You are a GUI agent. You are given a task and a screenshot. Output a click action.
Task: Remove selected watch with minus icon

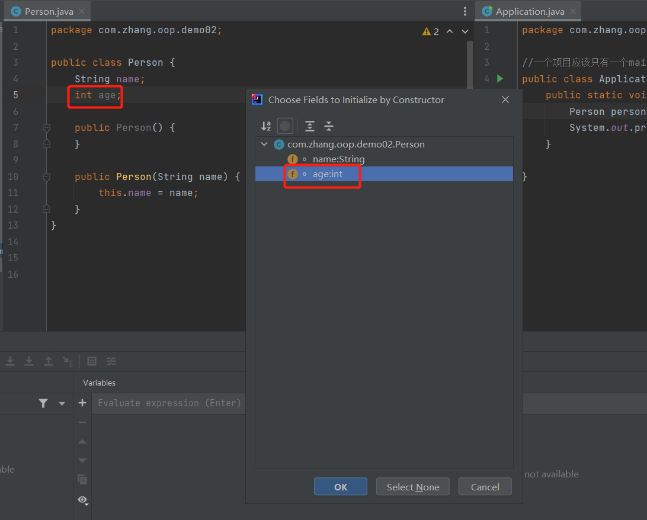point(82,422)
